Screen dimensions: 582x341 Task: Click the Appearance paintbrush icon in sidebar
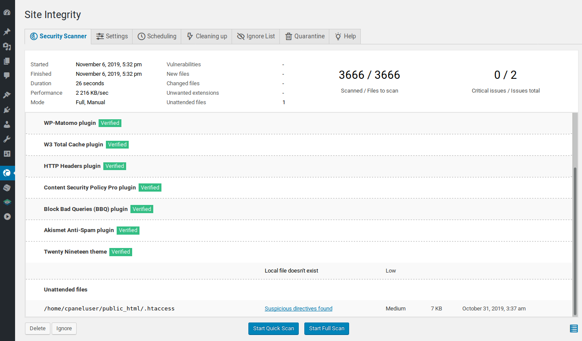[7, 95]
